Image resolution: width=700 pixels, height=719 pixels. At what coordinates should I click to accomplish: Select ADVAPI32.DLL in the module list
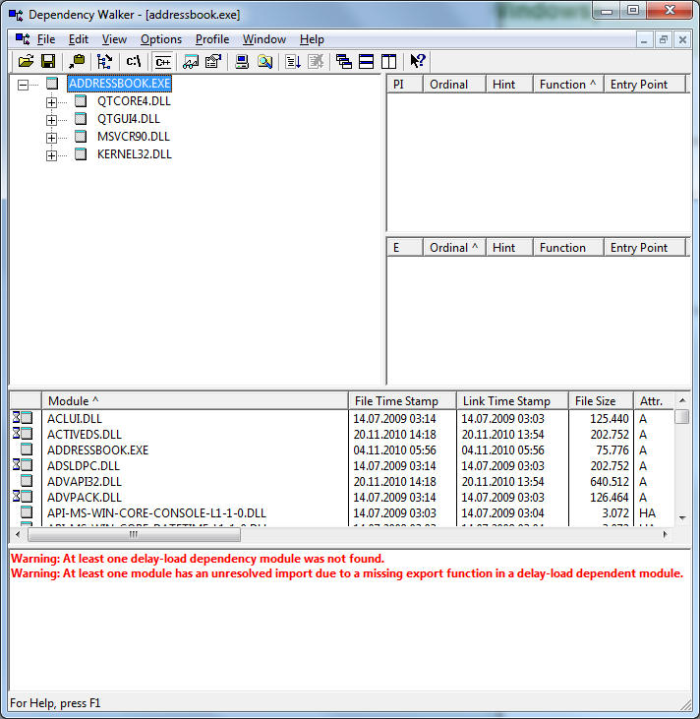85,482
